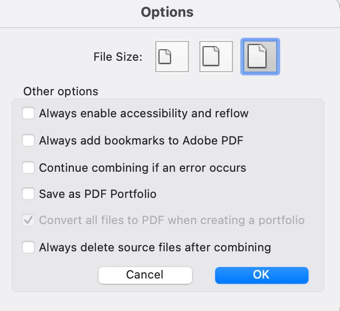Click the 'Always enable accessibility and reflow' label text
The width and height of the screenshot is (340, 311).
[x=144, y=114]
